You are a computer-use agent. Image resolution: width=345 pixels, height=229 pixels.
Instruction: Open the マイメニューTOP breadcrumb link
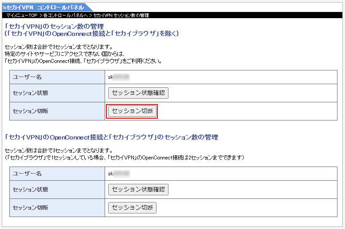click(x=22, y=16)
